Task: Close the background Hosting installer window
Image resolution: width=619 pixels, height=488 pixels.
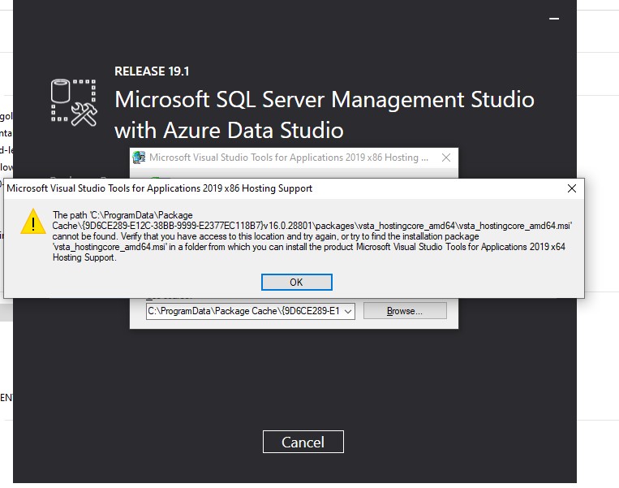Action: point(446,158)
